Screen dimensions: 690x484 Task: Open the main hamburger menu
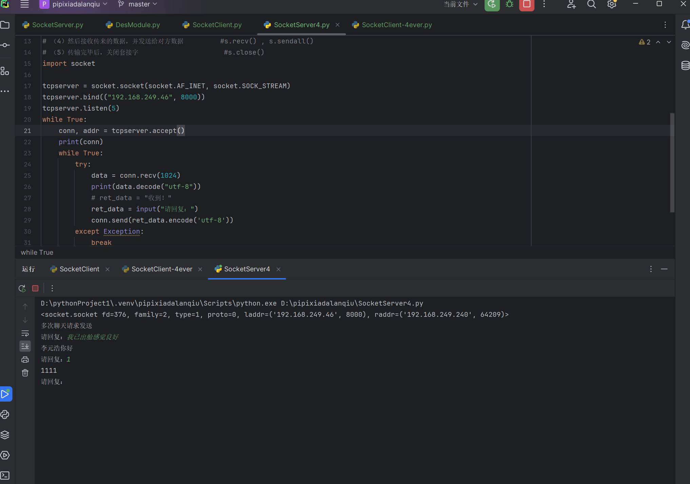[24, 4]
